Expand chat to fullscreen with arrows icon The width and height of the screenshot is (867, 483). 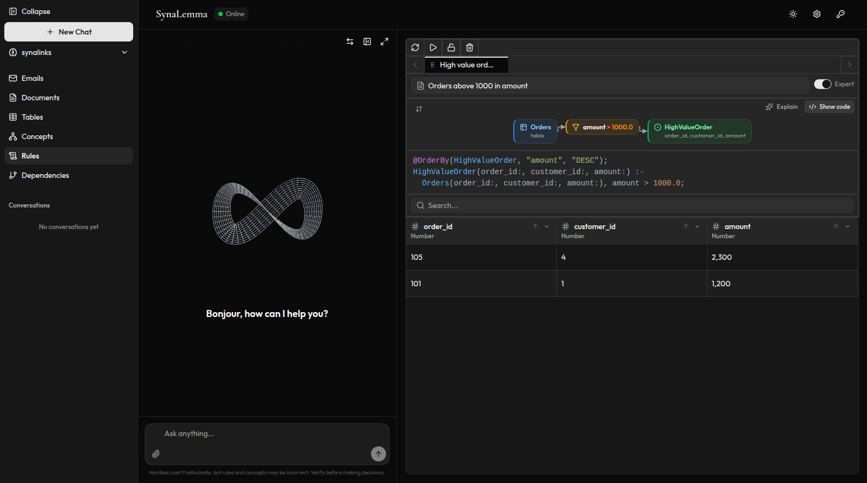coord(384,42)
